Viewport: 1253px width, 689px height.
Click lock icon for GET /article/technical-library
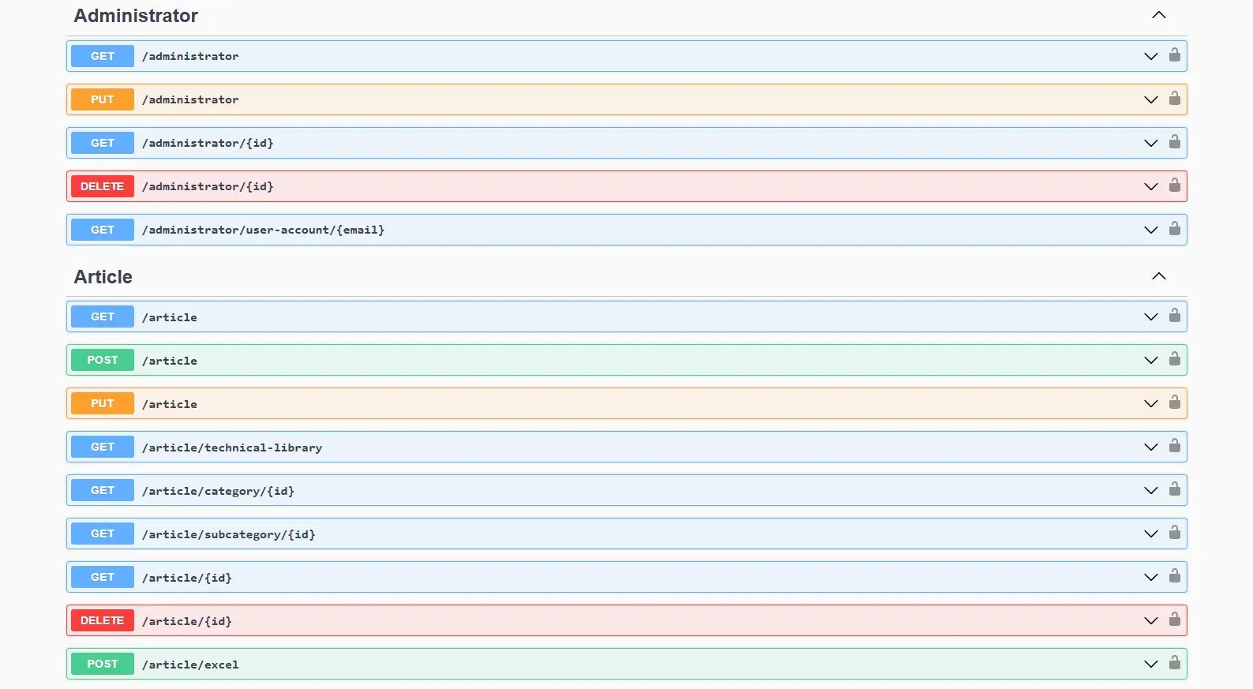click(x=1174, y=446)
